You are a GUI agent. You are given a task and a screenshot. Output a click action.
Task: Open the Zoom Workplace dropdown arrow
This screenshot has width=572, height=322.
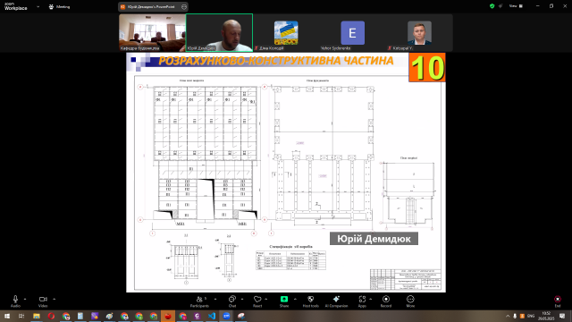38,6
